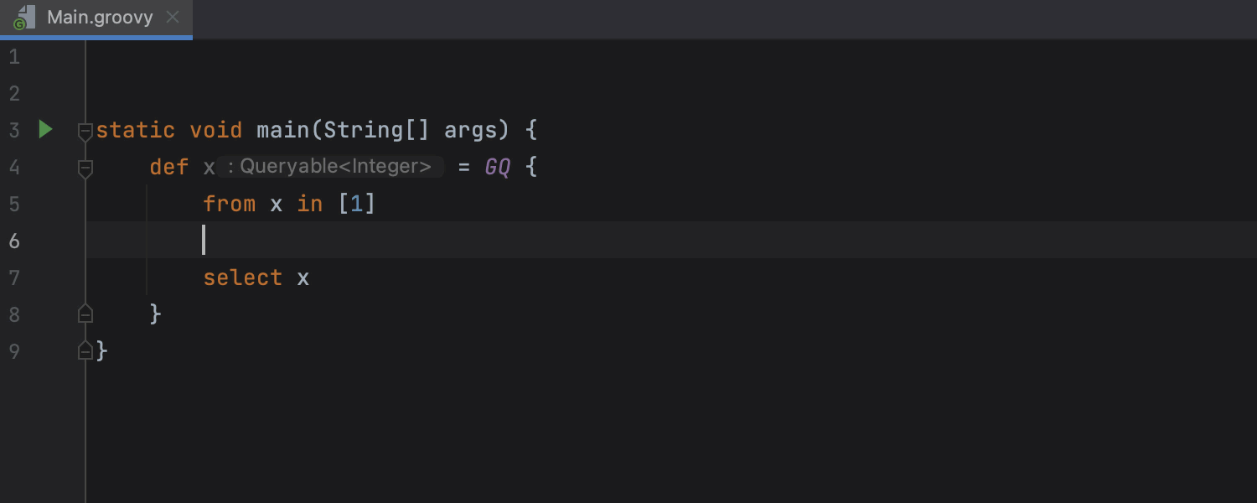Click line number 6 in the gutter

[x=14, y=241]
